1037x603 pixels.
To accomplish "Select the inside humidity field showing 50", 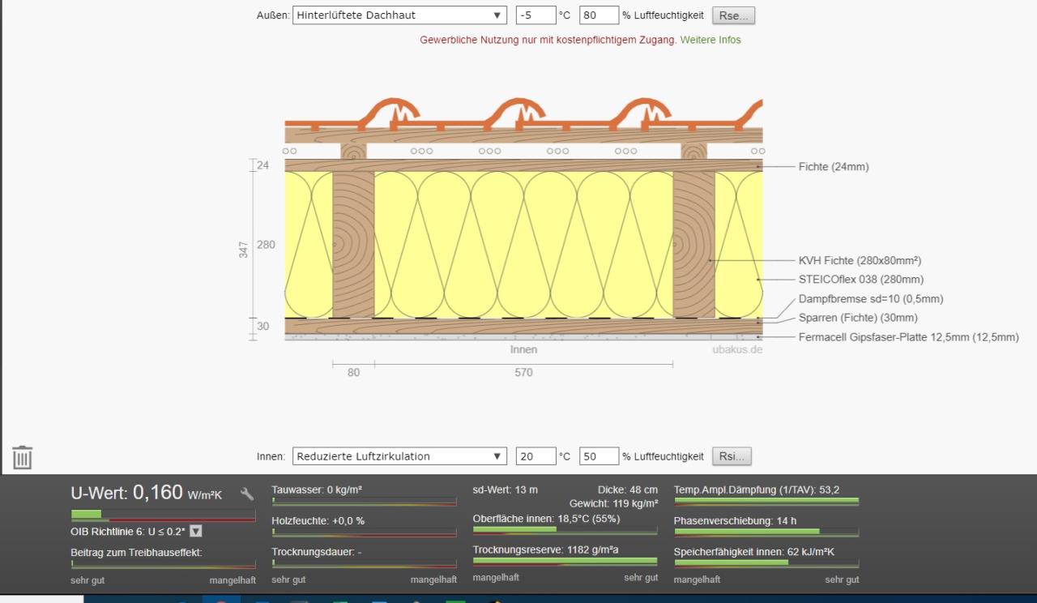I will click(x=599, y=456).
